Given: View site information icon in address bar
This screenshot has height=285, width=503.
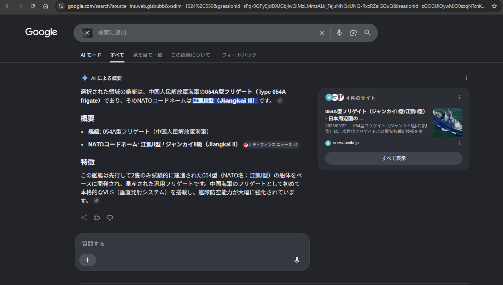Looking at the screenshot, I should pos(61,6).
